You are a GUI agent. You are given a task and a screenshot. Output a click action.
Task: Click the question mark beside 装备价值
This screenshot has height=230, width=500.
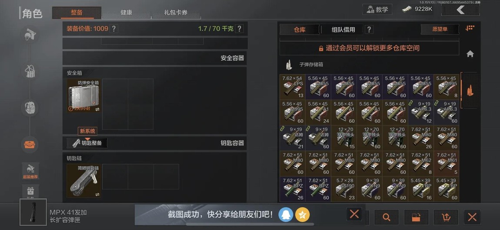(x=113, y=29)
